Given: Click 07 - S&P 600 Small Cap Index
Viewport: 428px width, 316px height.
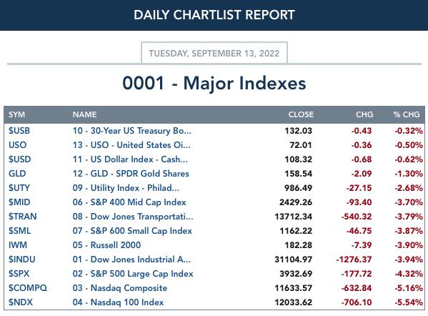Looking at the screenshot, I should [132, 231].
